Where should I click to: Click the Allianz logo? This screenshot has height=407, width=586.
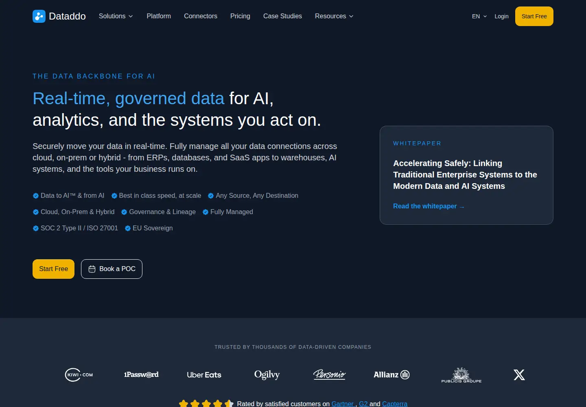(x=391, y=375)
